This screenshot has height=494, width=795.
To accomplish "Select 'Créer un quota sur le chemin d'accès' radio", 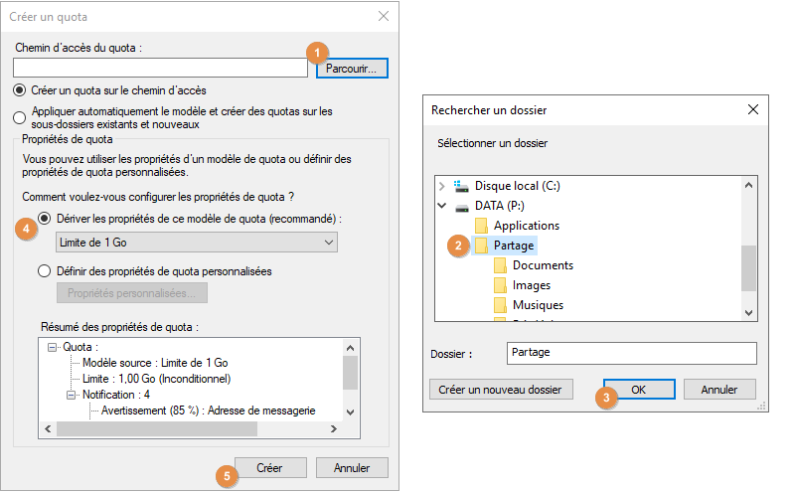I will (x=19, y=90).
